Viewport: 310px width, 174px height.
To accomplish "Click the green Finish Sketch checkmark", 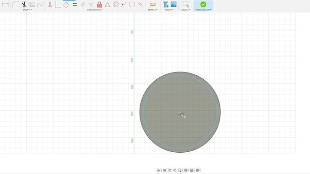I will [x=203, y=4].
